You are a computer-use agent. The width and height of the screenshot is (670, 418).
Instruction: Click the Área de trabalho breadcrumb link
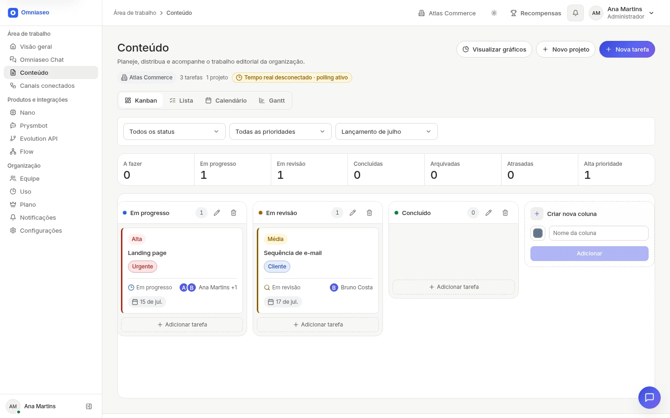(x=135, y=13)
